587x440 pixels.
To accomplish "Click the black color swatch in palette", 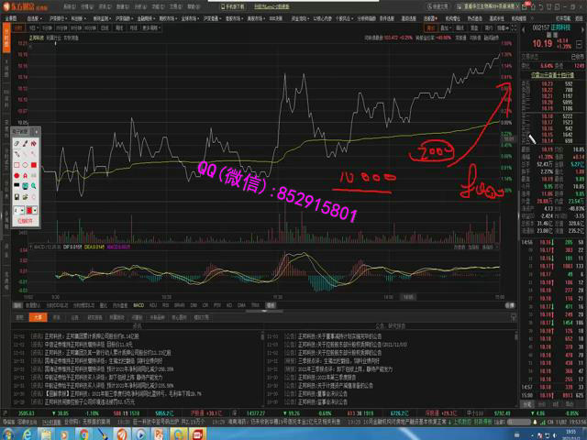I will (x=17, y=185).
